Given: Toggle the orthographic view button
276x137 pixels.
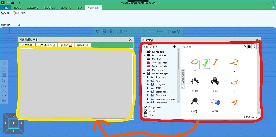Looking at the screenshot, I should pos(4,75).
